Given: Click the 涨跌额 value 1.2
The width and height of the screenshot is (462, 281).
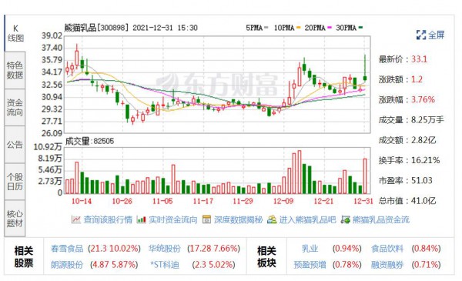Looking at the screenshot, I should pyautogui.click(x=417, y=79).
